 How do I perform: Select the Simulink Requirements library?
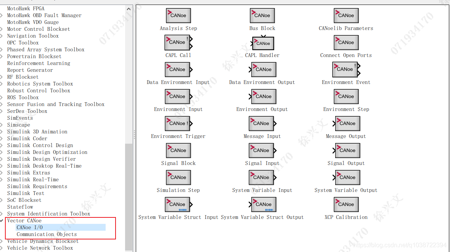tap(37, 186)
